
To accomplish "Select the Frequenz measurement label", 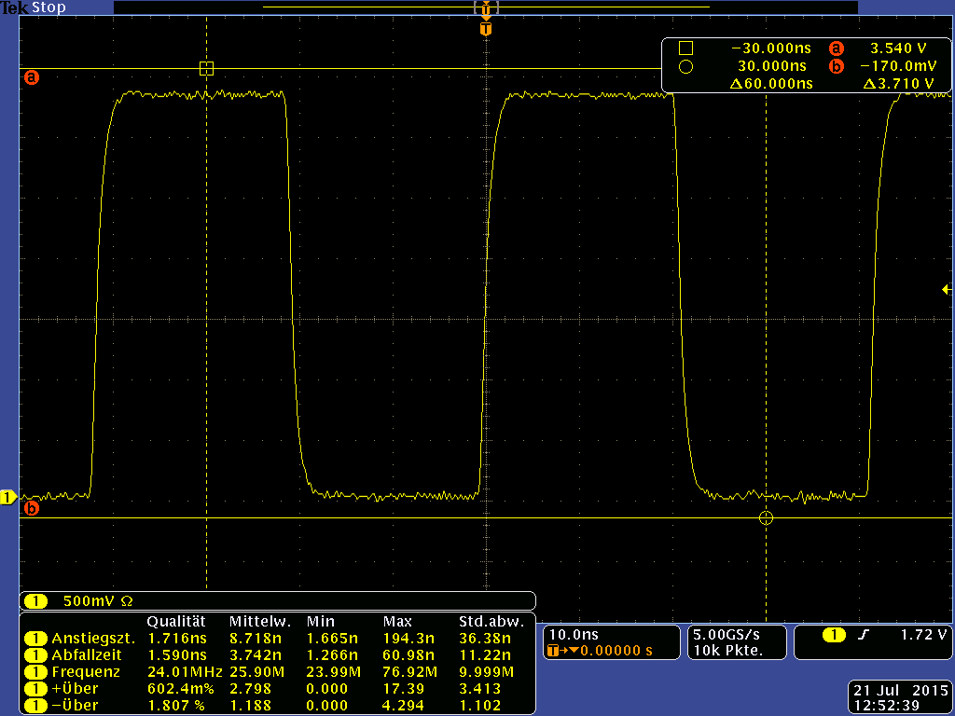I will pyautogui.click(x=86, y=672).
